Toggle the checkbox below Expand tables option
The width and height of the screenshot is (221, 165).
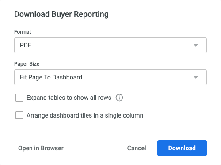pos(19,115)
